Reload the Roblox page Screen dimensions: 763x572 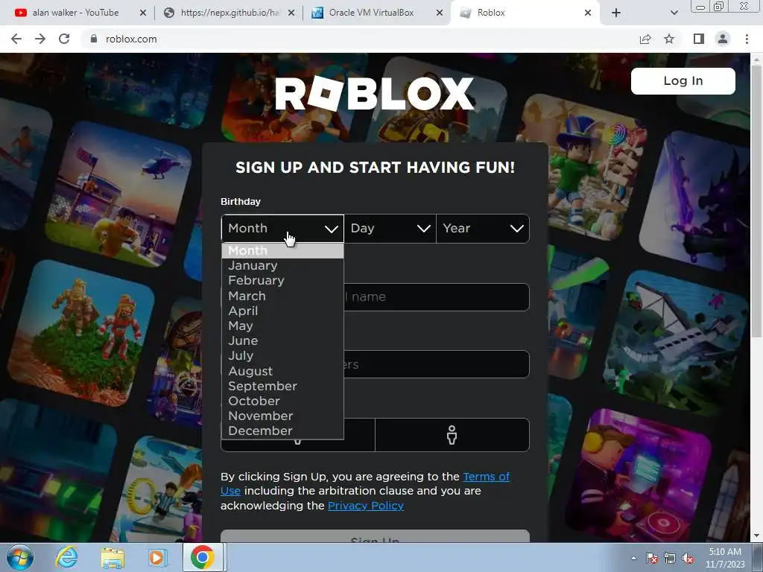pyautogui.click(x=64, y=39)
